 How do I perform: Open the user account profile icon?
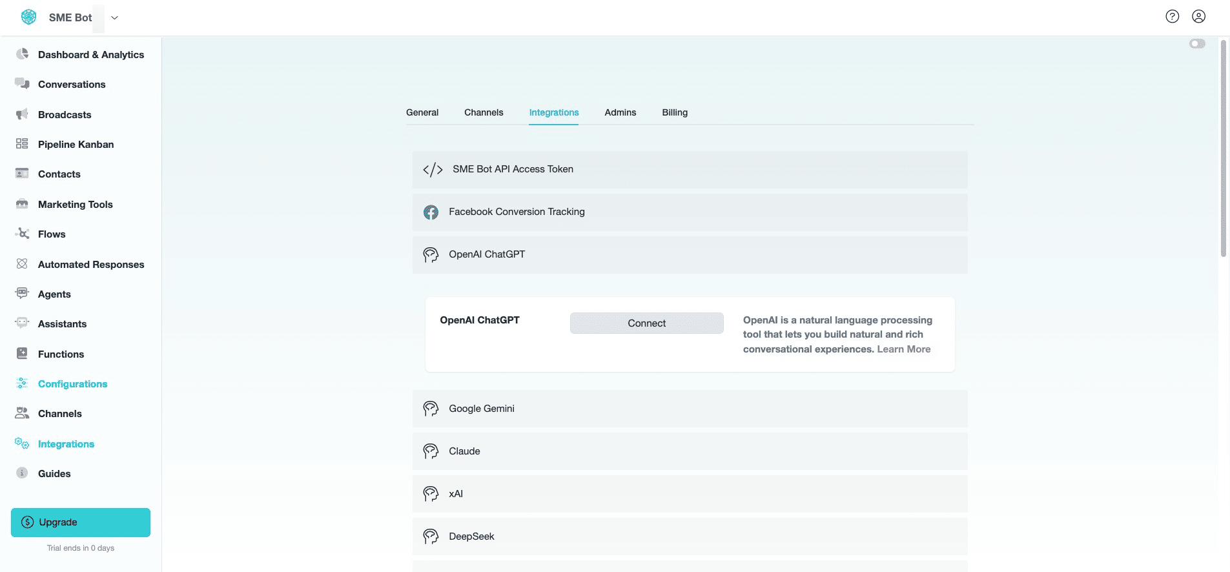click(x=1199, y=17)
